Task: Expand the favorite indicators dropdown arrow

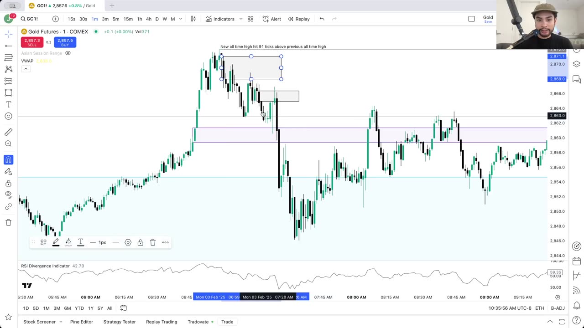Action: coord(241,19)
